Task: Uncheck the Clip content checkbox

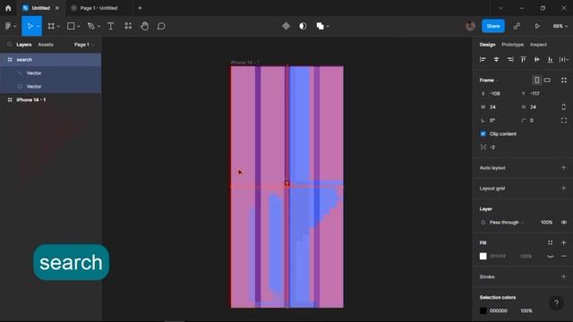Action: pyautogui.click(x=483, y=133)
